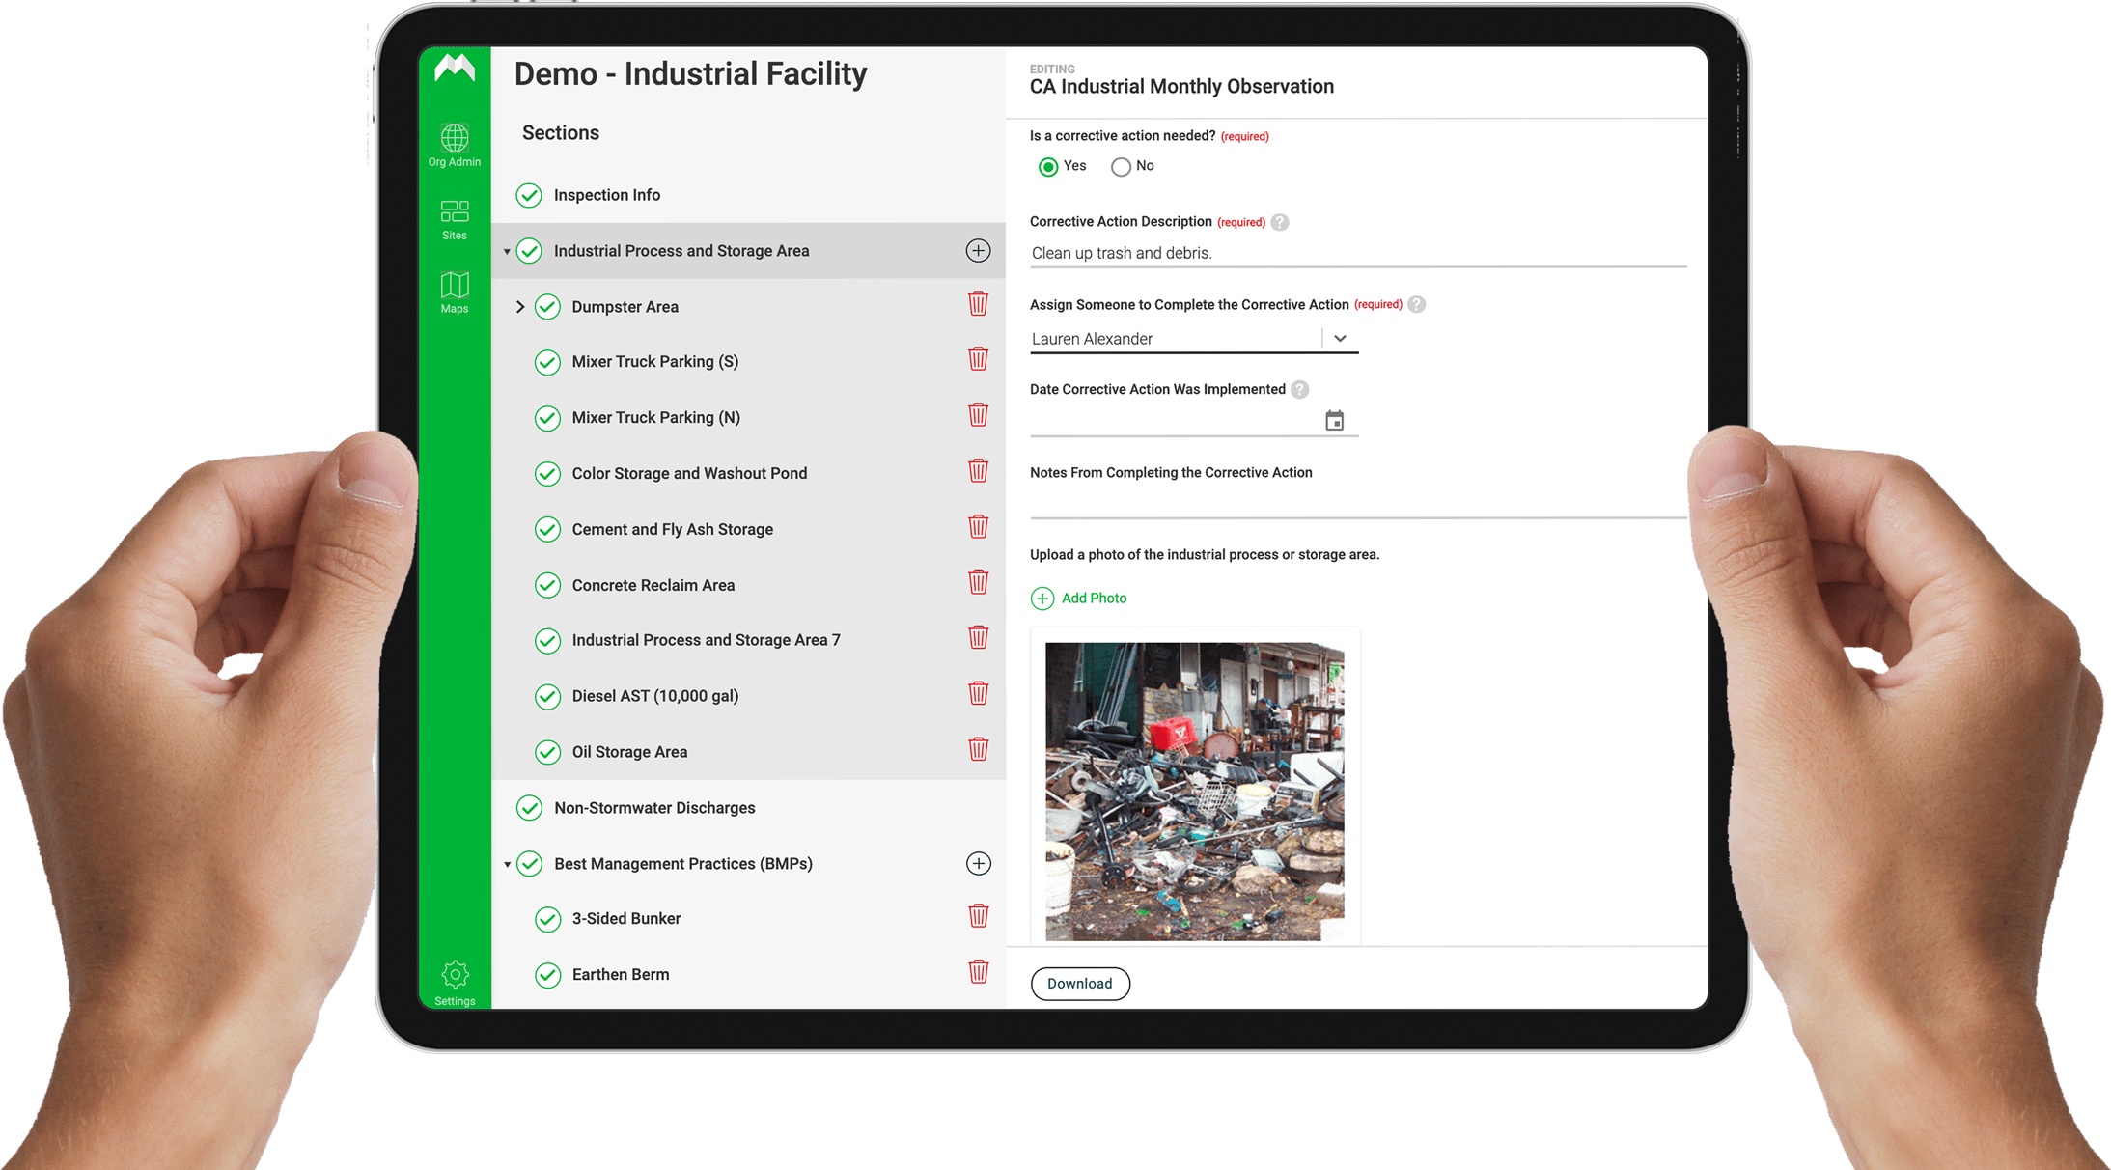Select the Concrete Reclaim Area section
The image size is (2111, 1170).
[x=653, y=585]
